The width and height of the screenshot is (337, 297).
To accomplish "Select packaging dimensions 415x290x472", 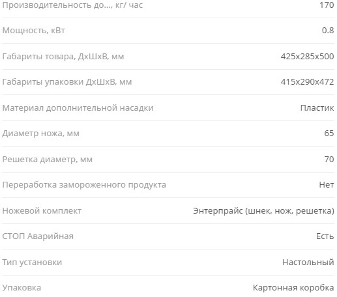I will click(307, 82).
